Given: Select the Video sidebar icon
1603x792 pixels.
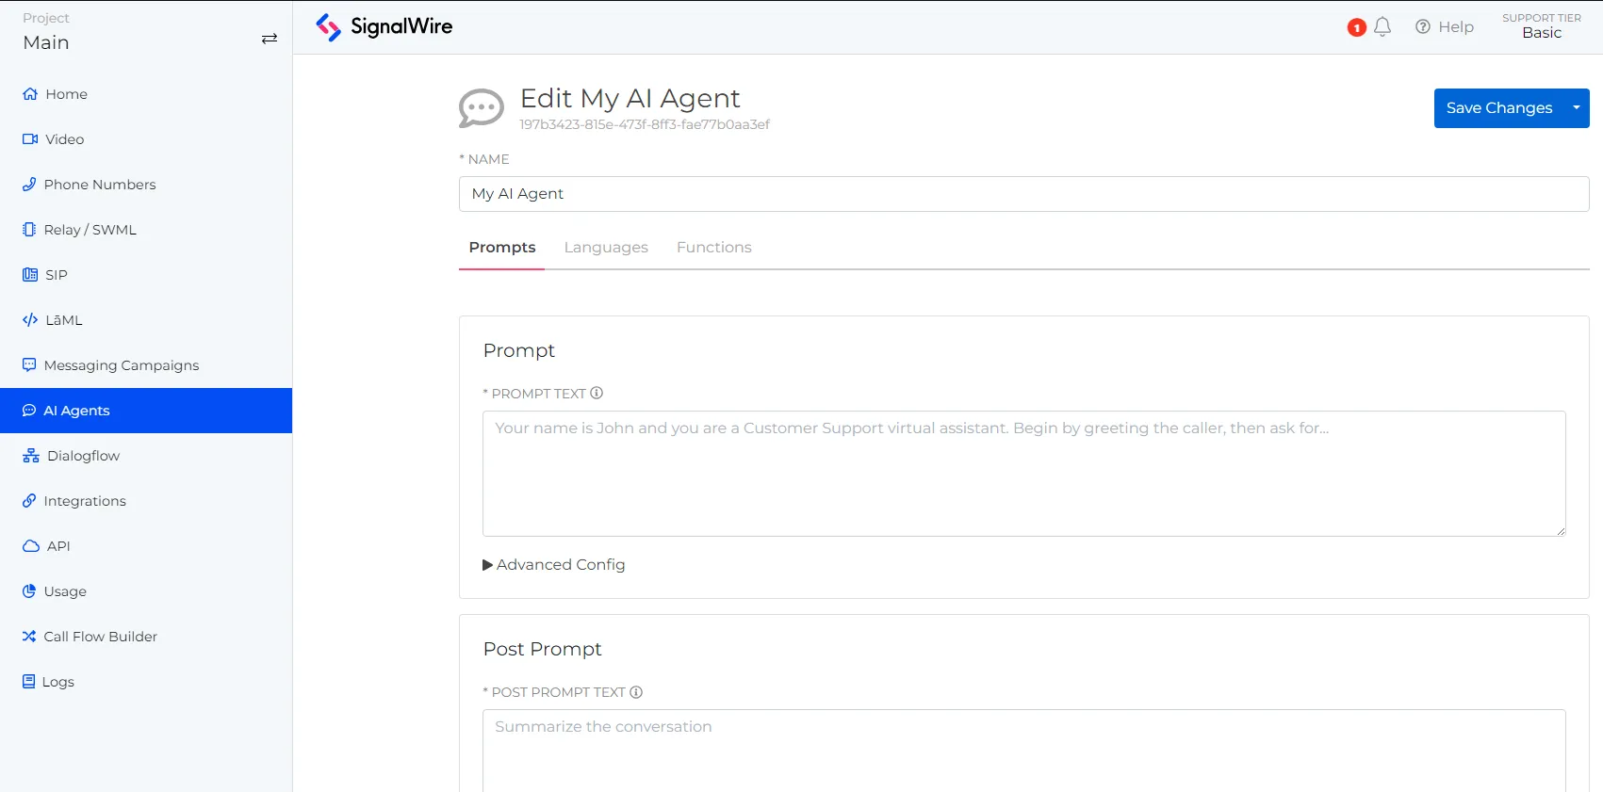Looking at the screenshot, I should click(x=29, y=138).
